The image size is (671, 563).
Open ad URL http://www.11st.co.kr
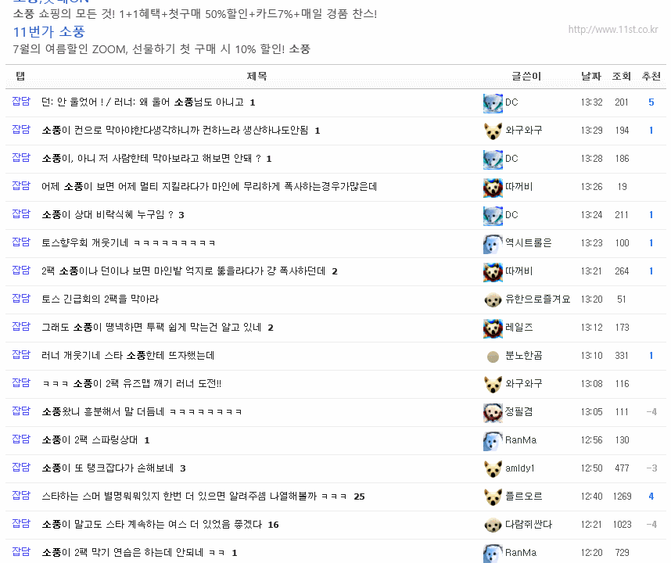coord(613,29)
